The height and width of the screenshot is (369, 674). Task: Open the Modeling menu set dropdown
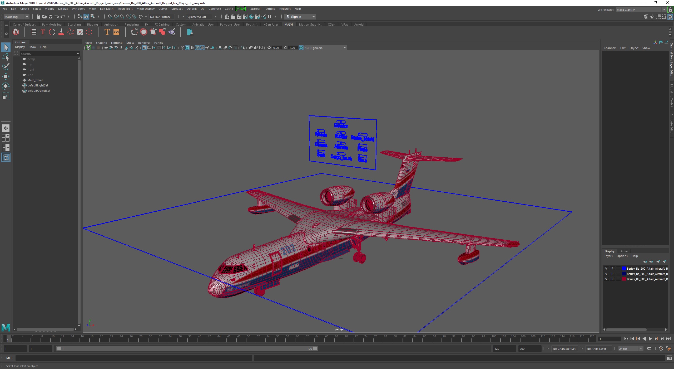pyautogui.click(x=27, y=17)
